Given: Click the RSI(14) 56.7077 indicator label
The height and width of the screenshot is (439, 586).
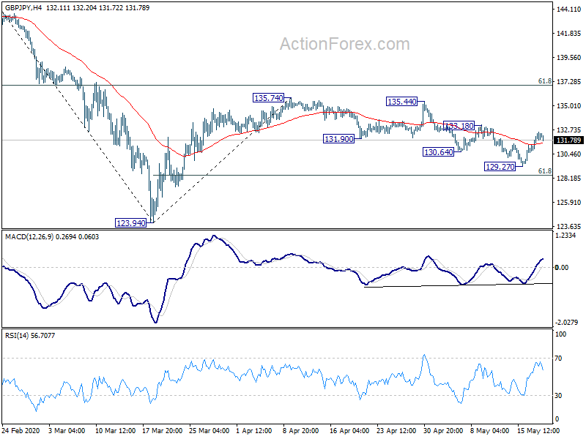Looking at the screenshot, I should (x=30, y=336).
